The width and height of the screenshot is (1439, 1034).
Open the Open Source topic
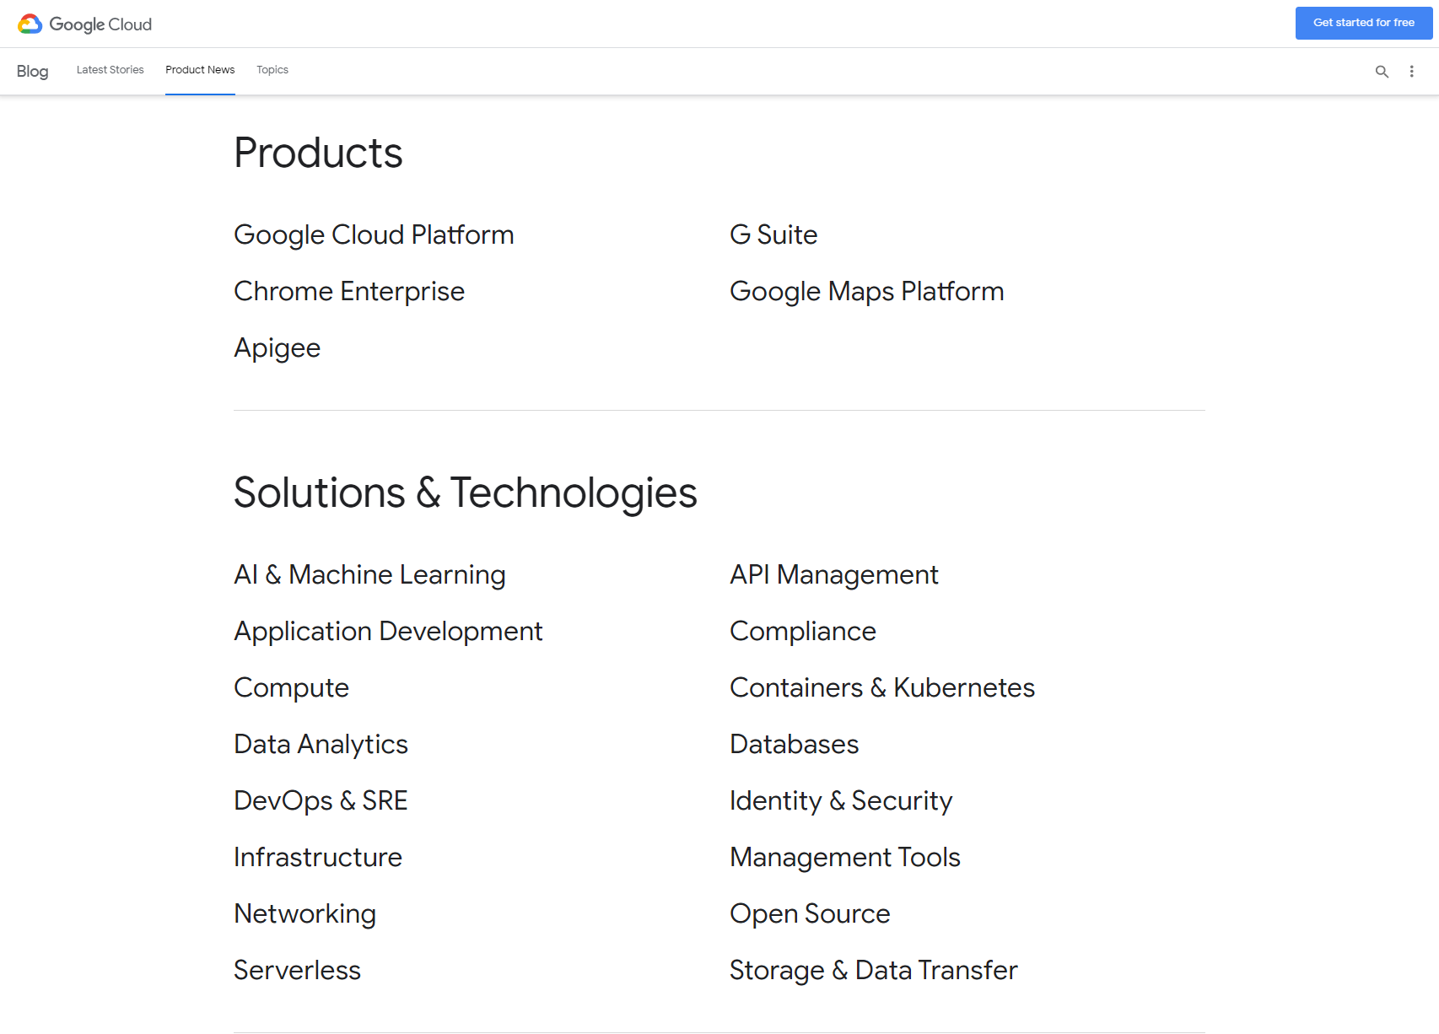811,913
